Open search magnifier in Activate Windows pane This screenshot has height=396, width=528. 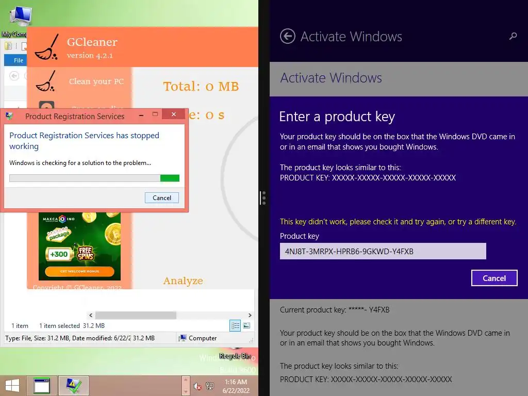513,36
